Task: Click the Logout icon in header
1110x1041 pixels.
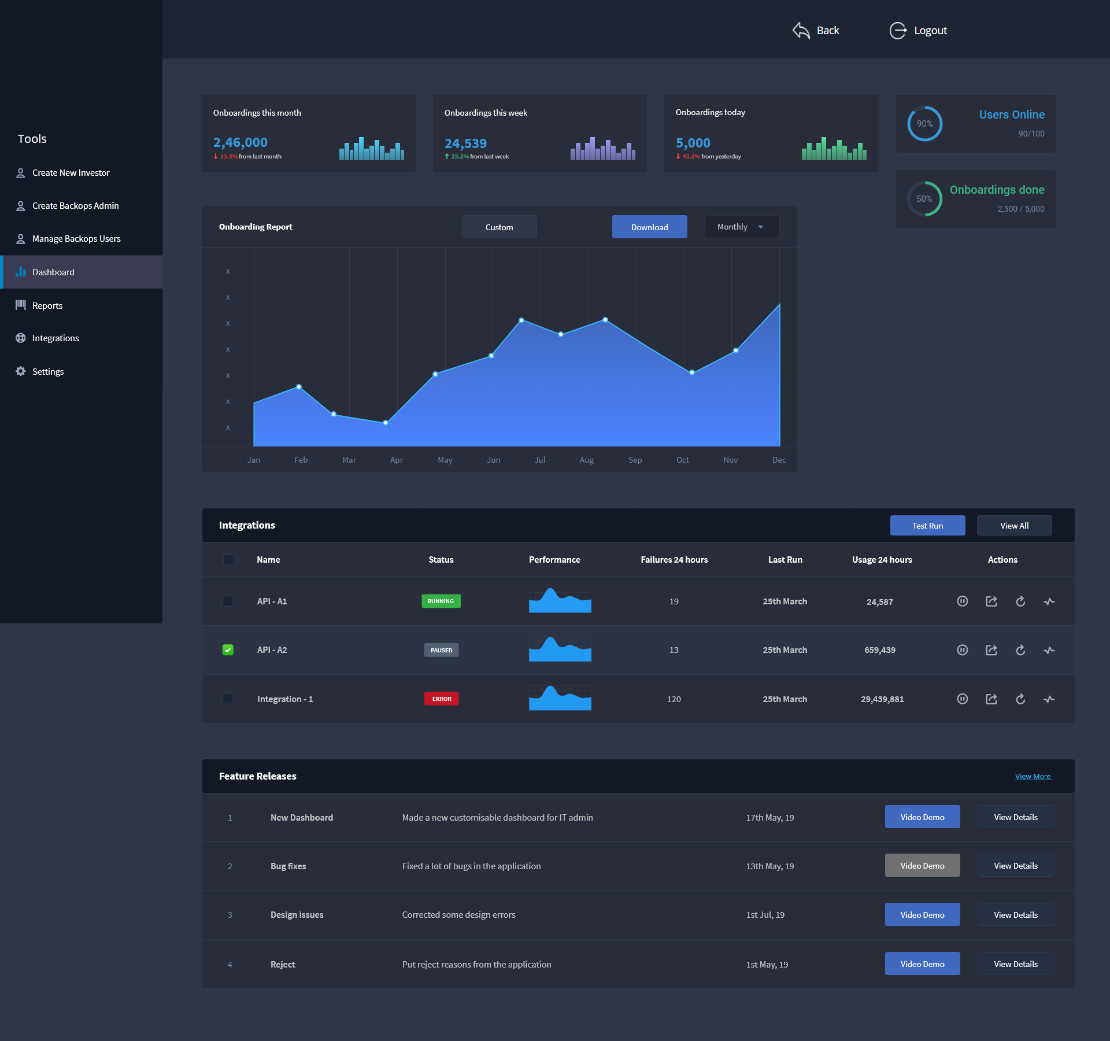Action: (897, 30)
